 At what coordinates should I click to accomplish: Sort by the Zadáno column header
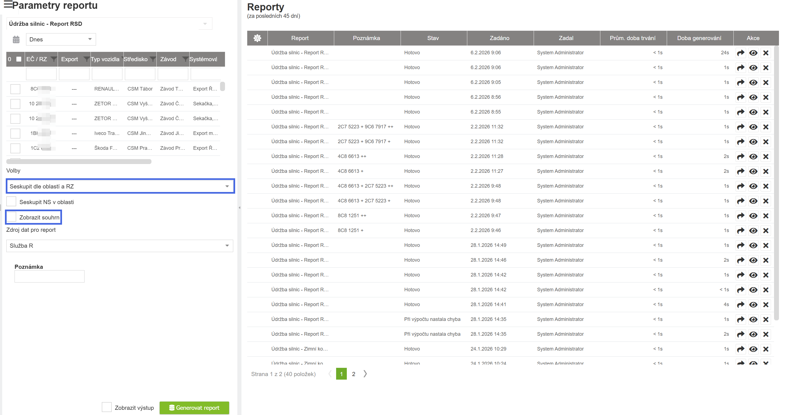point(499,38)
